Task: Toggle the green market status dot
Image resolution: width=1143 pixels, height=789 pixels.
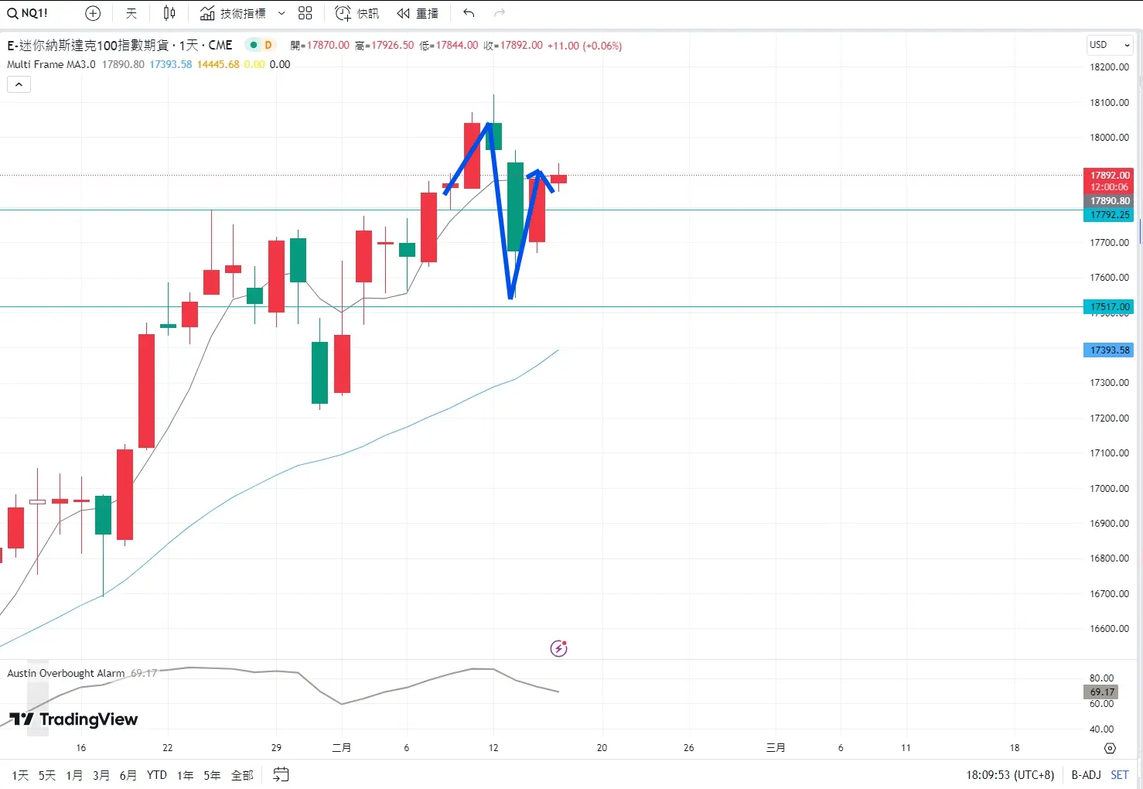Action: (x=253, y=45)
